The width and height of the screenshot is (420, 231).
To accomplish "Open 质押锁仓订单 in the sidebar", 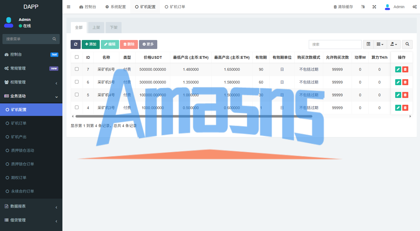I will coord(31,164).
